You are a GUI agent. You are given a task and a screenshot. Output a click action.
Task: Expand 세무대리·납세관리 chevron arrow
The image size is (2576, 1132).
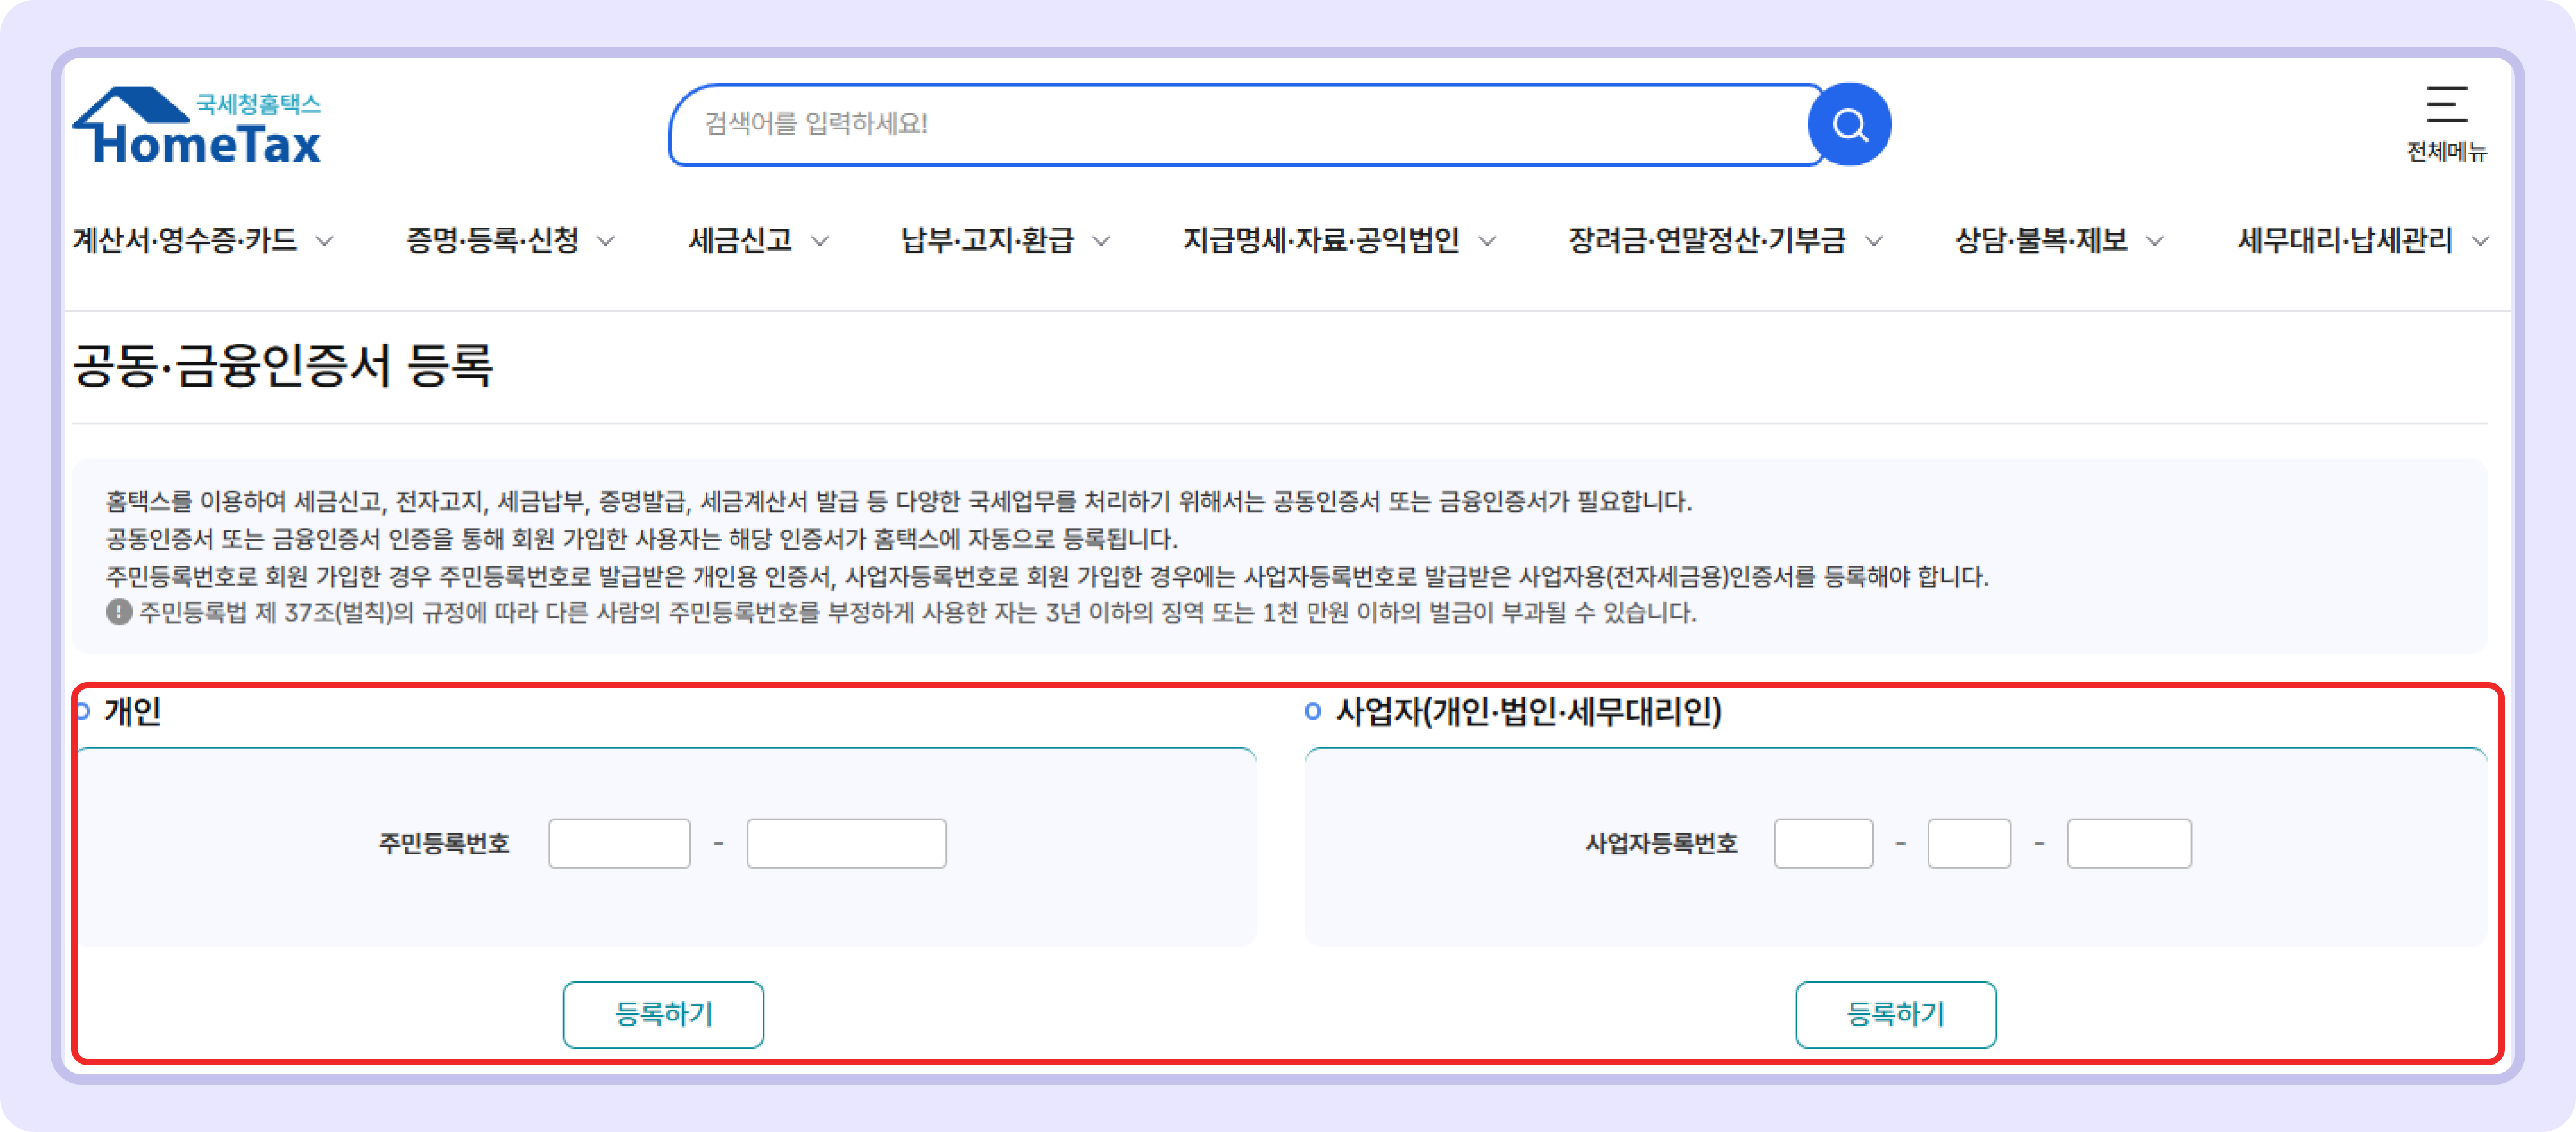tap(2480, 241)
